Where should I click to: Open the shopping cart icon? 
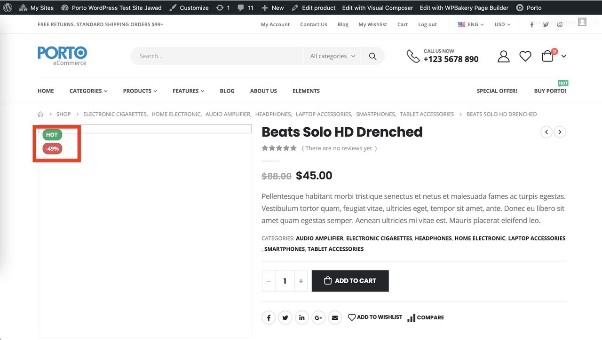click(547, 56)
